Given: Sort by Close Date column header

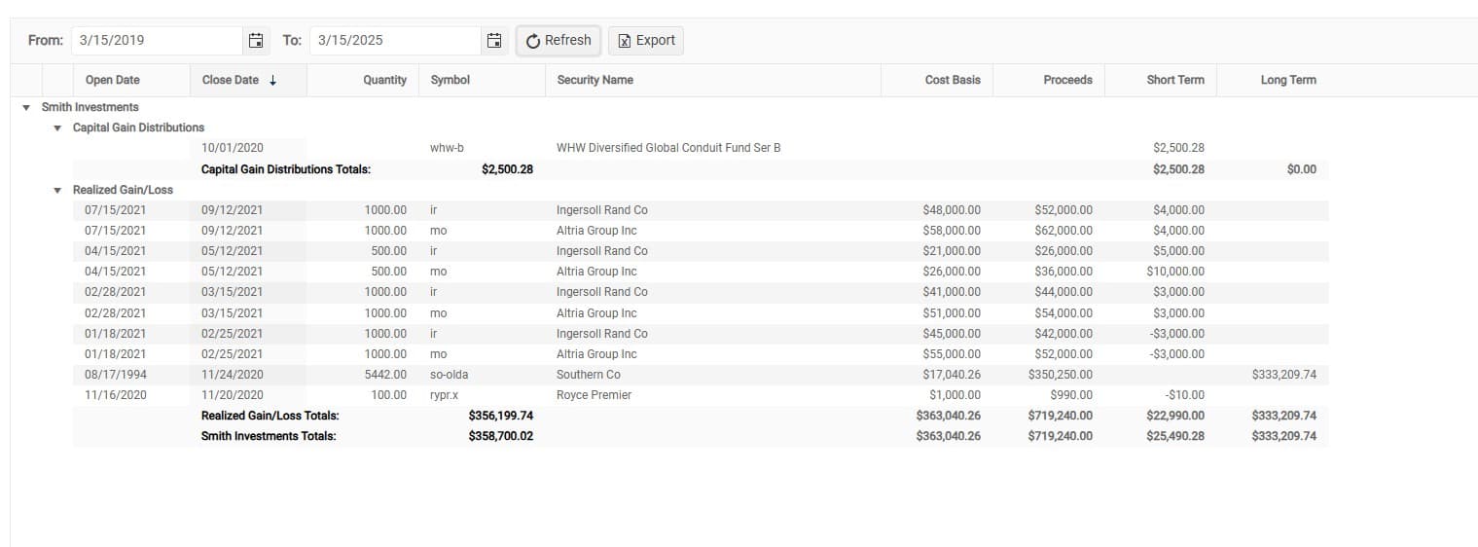Looking at the screenshot, I should pyautogui.click(x=248, y=80).
